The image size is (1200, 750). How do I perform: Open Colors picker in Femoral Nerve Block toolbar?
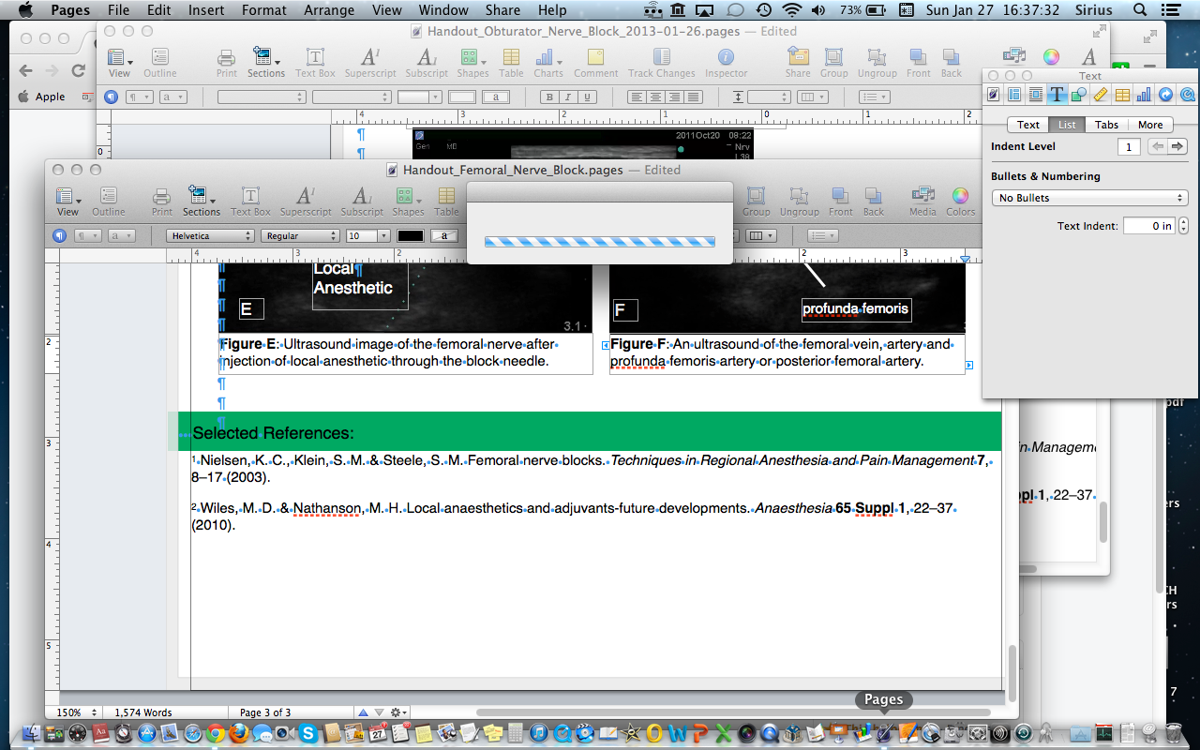(x=960, y=200)
